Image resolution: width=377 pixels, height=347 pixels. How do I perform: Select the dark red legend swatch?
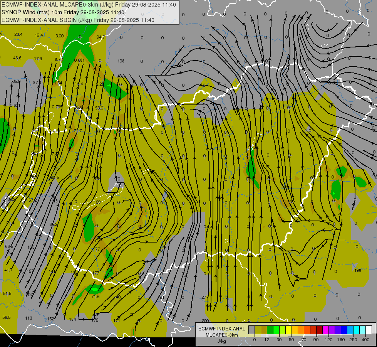click(x=319, y=330)
